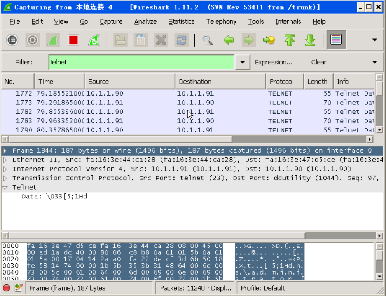The height and width of the screenshot is (296, 386).
Task: Jump to the first packet
Action: point(290,40)
